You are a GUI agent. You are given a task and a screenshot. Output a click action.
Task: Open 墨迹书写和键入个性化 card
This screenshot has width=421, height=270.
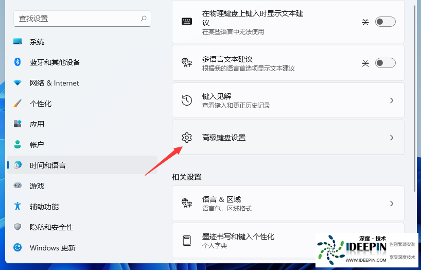(288, 241)
